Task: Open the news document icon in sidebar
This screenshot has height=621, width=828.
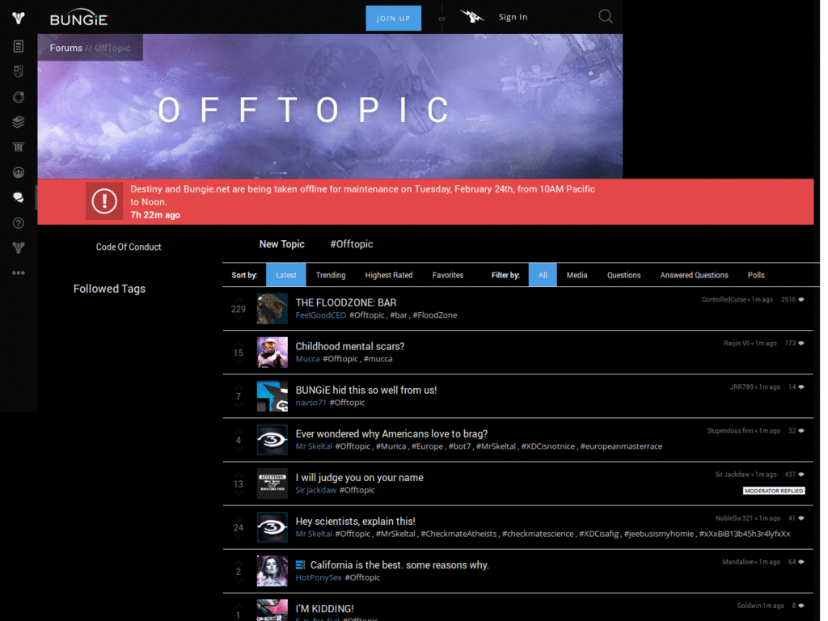Action: coord(19,46)
